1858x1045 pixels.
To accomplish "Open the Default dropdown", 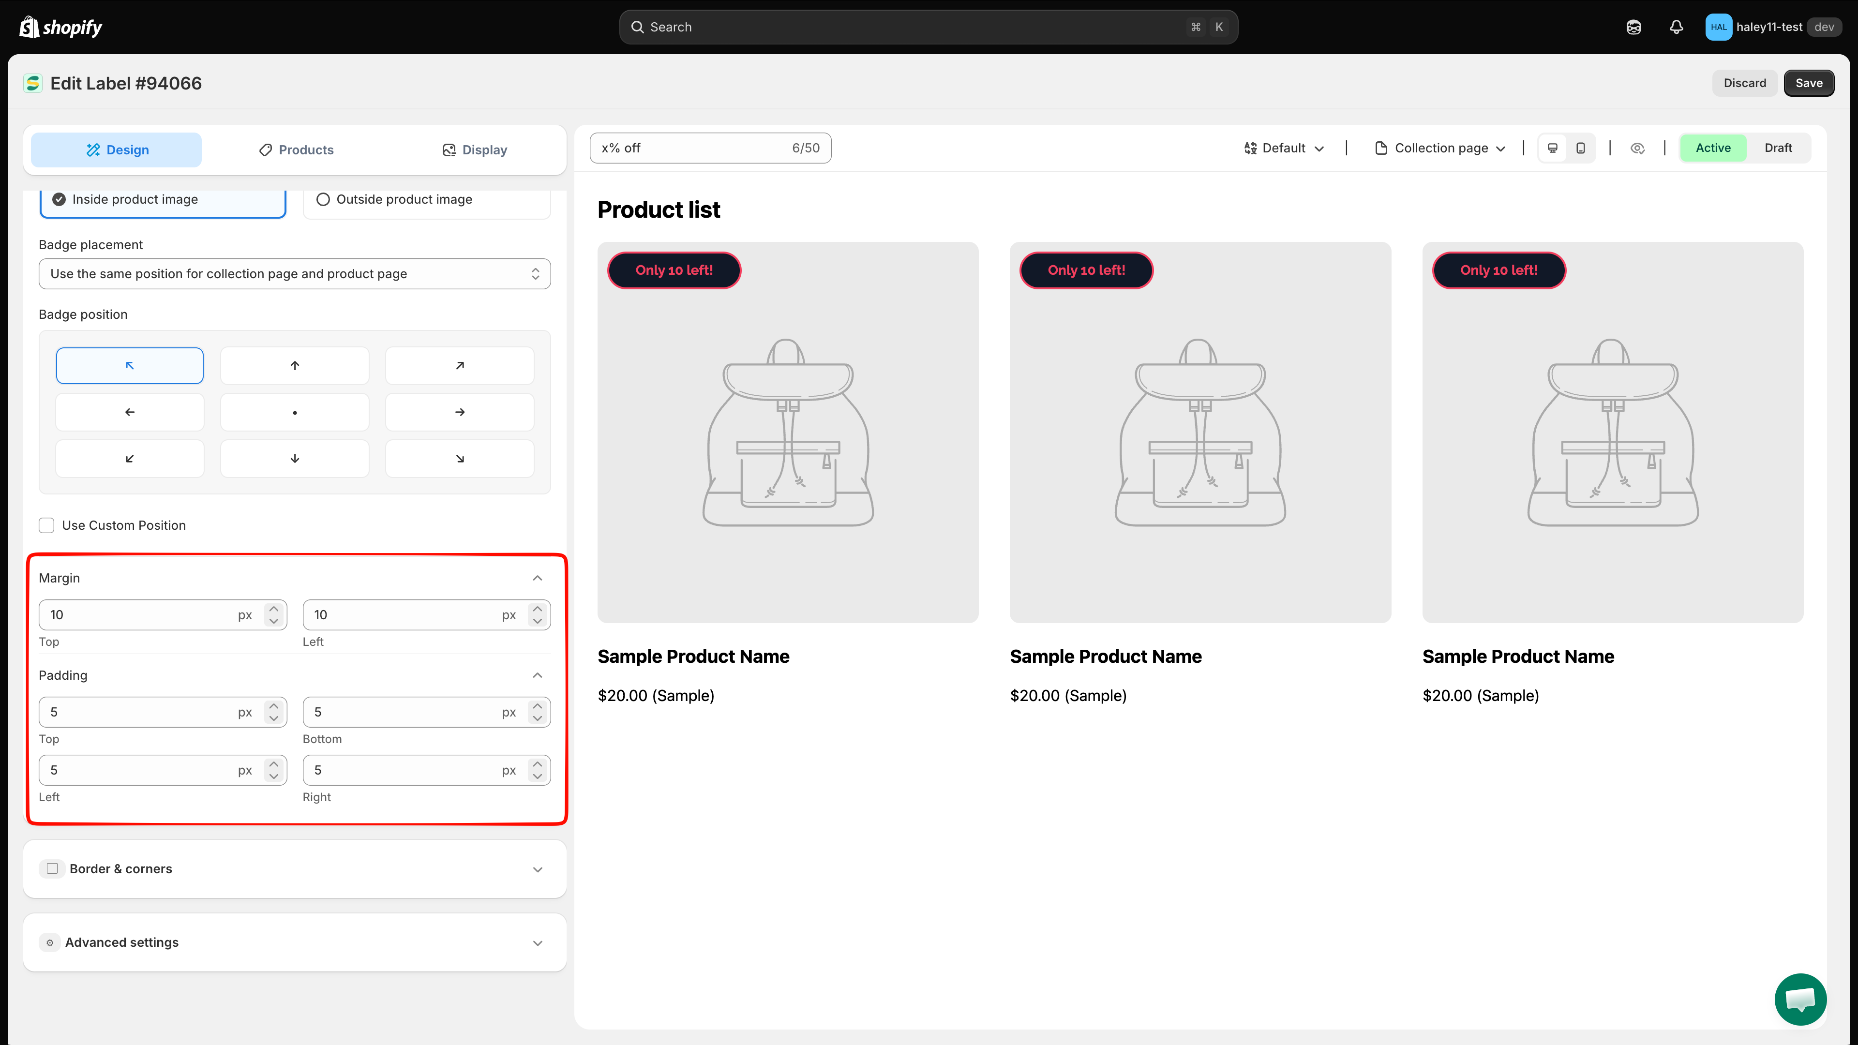I will 1284,148.
